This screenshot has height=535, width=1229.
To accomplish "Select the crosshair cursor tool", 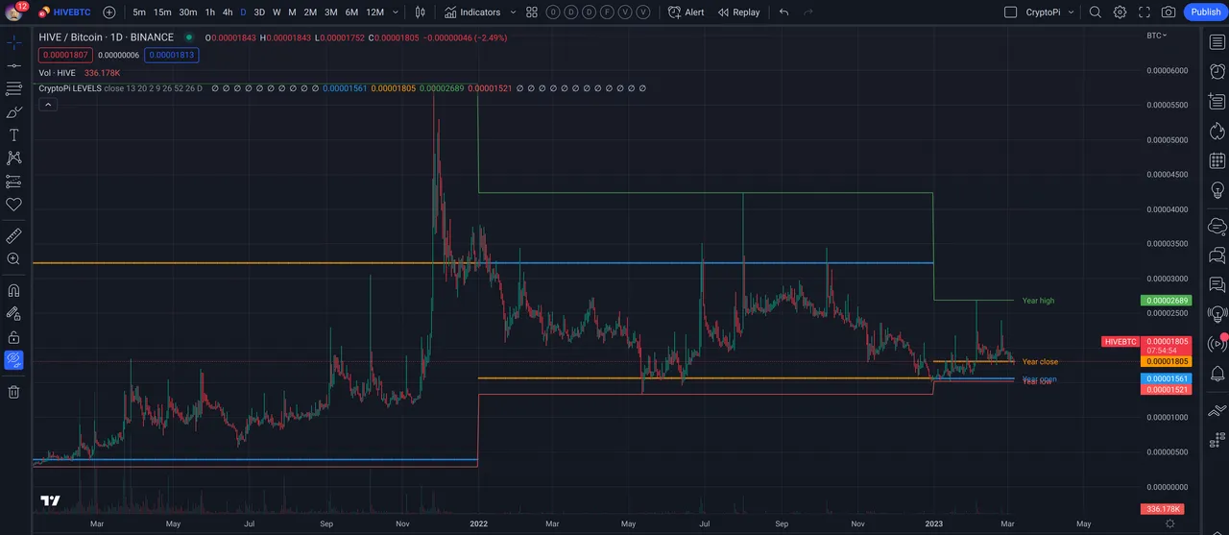I will tap(13, 43).
